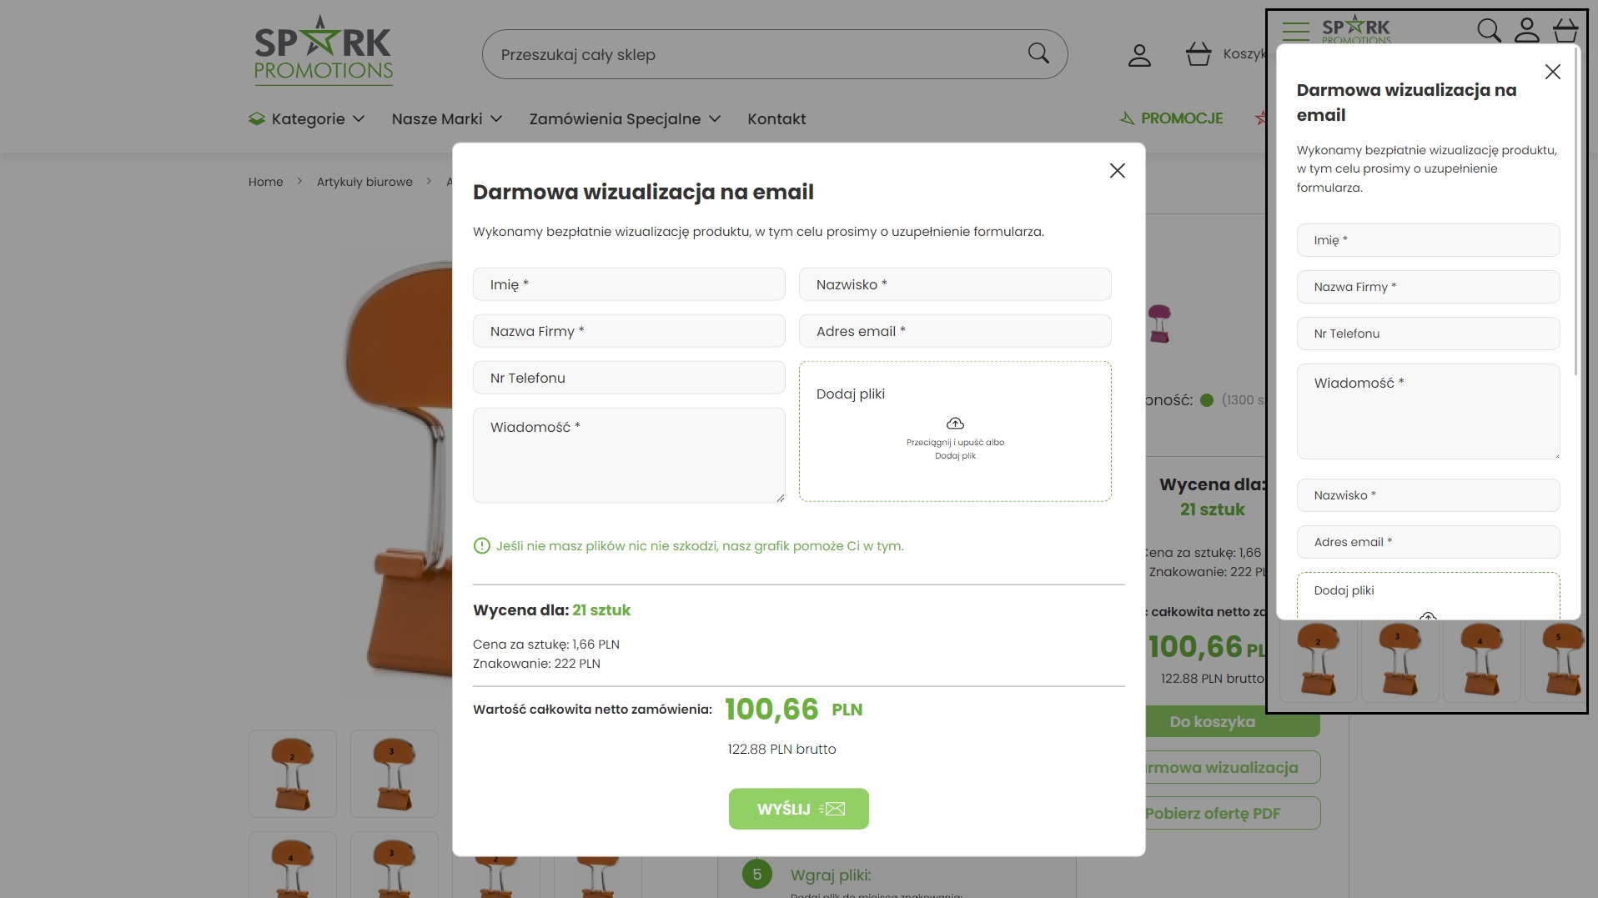This screenshot has width=1598, height=898.
Task: Click the Wiadomość textarea in desktop modal
Action: coord(629,455)
